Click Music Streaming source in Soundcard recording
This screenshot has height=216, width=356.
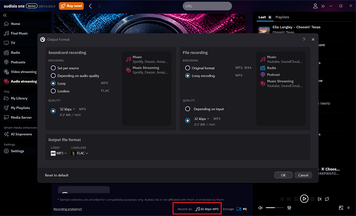[x=147, y=70]
